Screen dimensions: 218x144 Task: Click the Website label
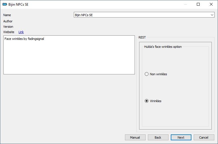pos(9,32)
